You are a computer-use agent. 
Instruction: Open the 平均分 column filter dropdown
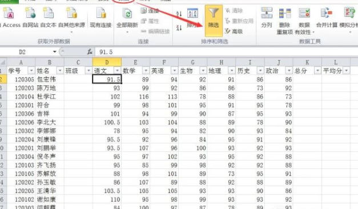(347, 71)
